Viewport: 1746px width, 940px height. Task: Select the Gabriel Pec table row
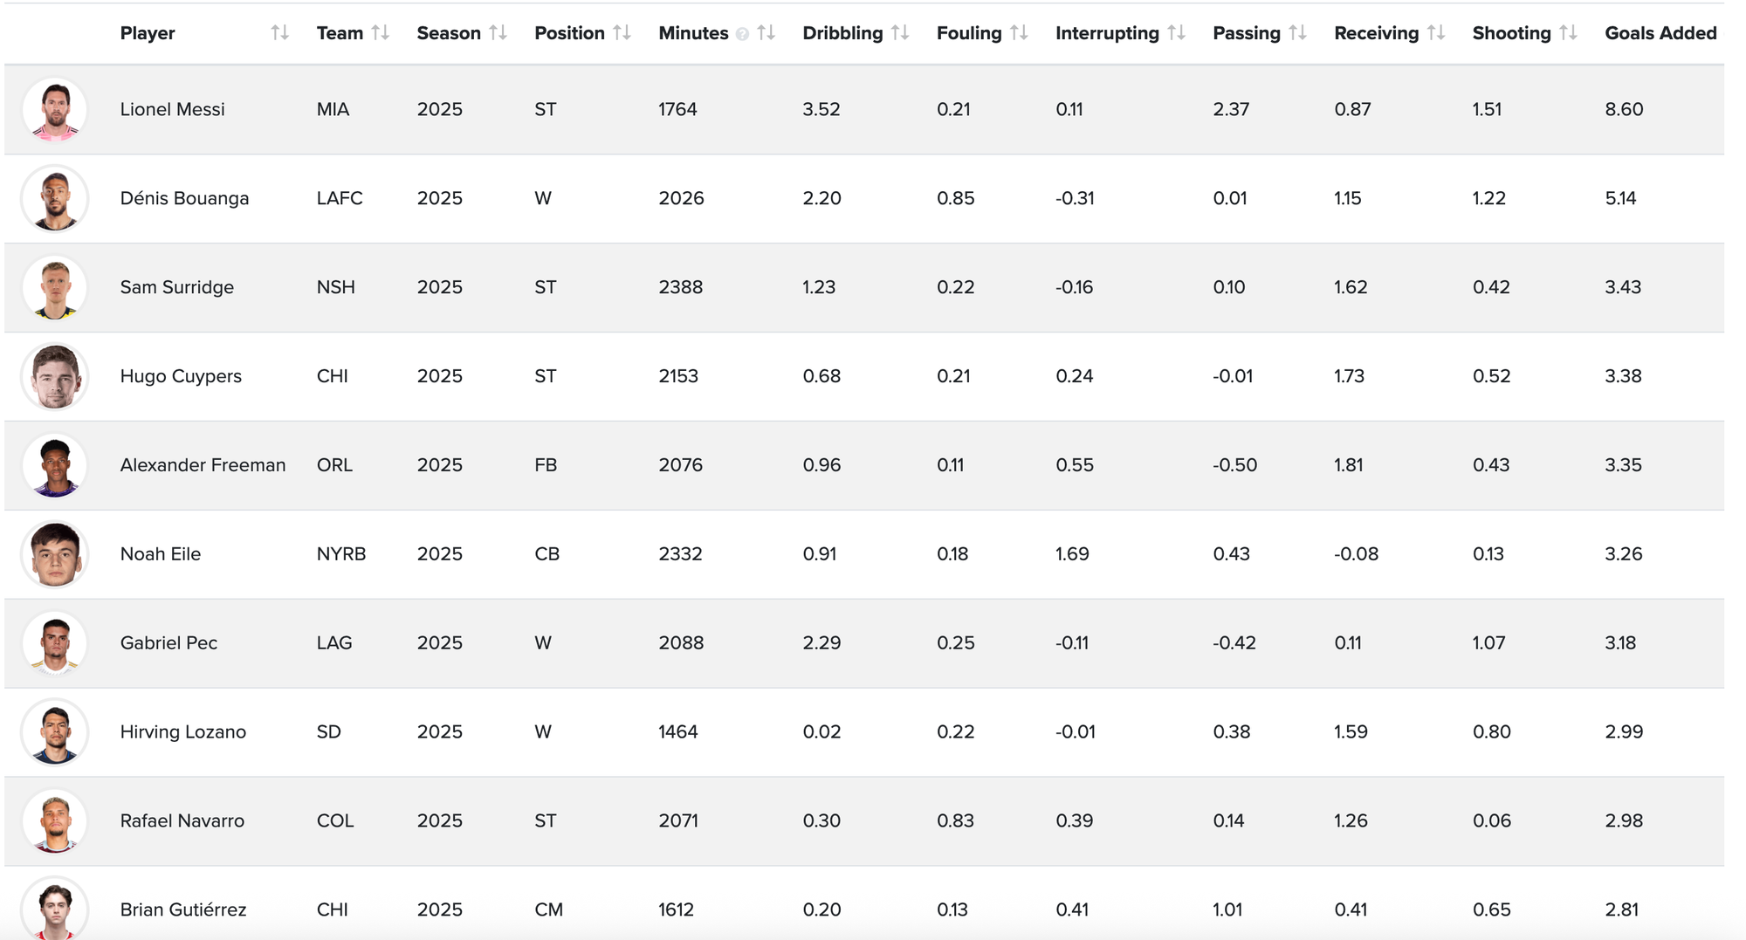tap(864, 643)
